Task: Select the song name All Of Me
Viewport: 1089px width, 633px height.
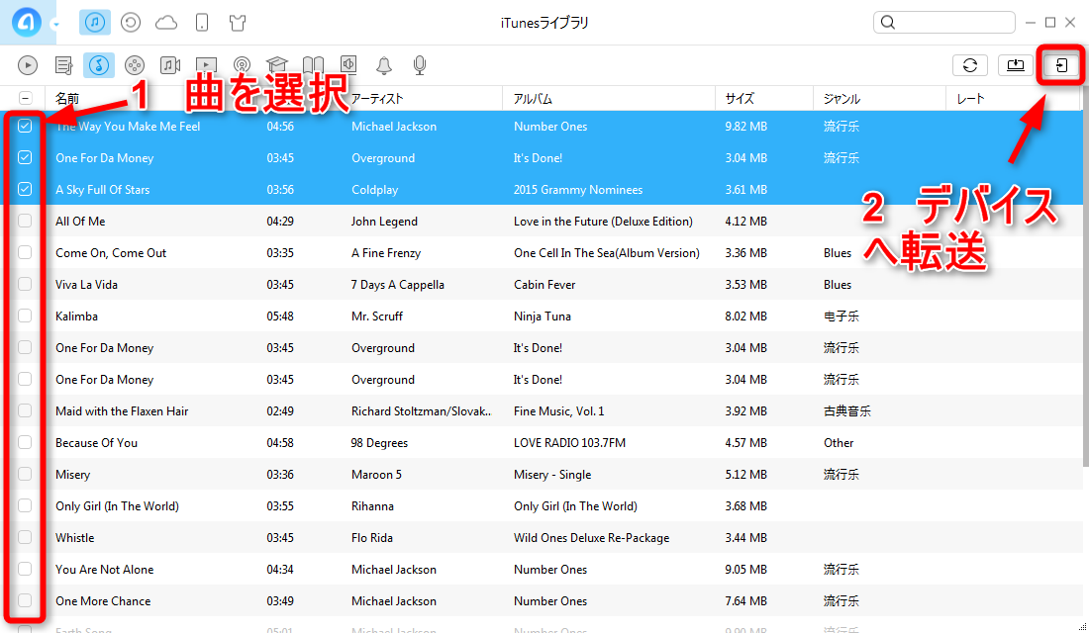Action: point(80,222)
